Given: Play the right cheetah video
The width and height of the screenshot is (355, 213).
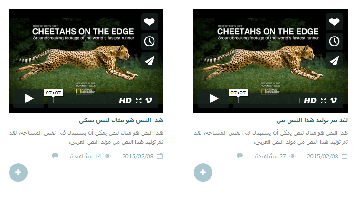Looking at the screenshot, I should pyautogui.click(x=213, y=99).
